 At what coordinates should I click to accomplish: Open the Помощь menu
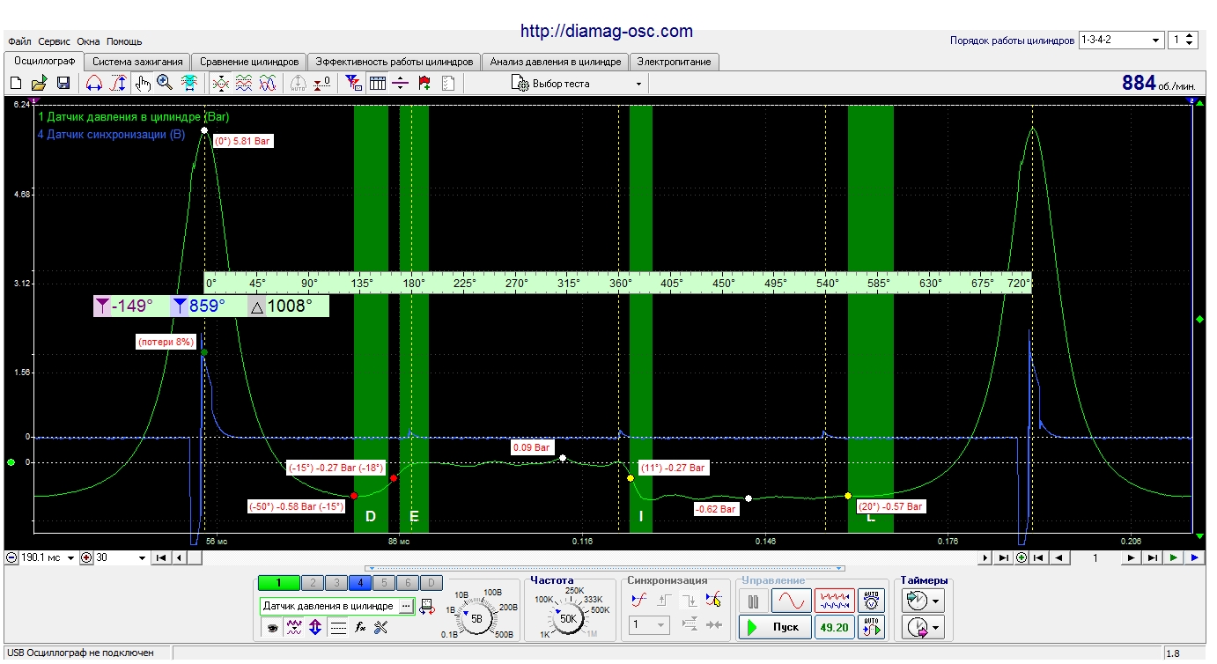point(124,41)
